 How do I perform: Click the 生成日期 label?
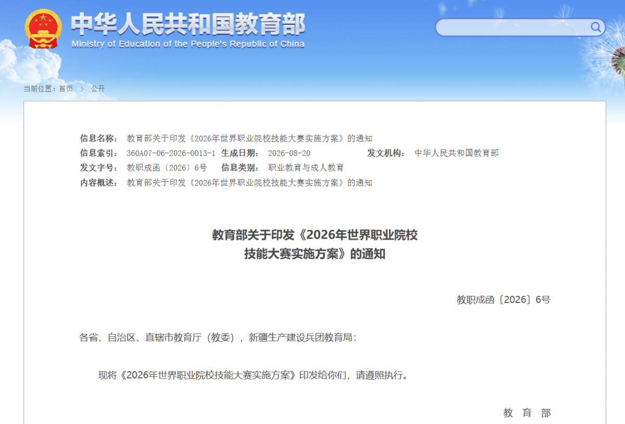240,153
